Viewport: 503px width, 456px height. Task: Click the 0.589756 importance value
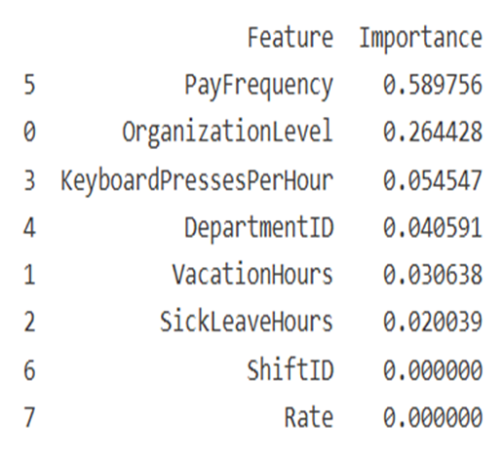(x=433, y=85)
